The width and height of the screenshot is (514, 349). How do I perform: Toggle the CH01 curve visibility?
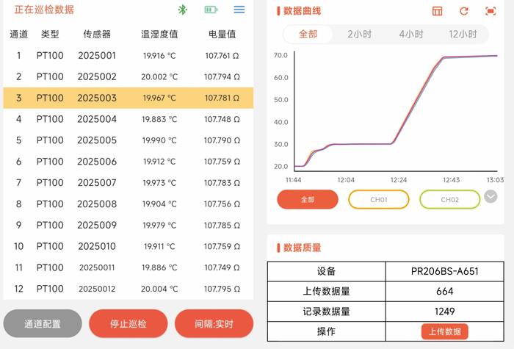click(378, 199)
